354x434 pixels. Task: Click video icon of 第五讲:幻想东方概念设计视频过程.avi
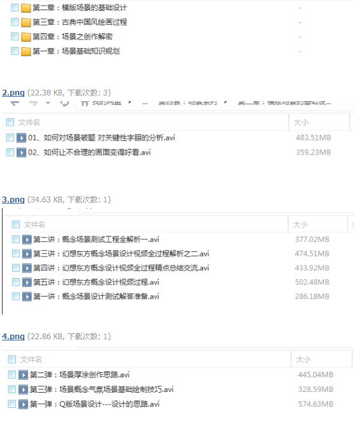pos(27,283)
